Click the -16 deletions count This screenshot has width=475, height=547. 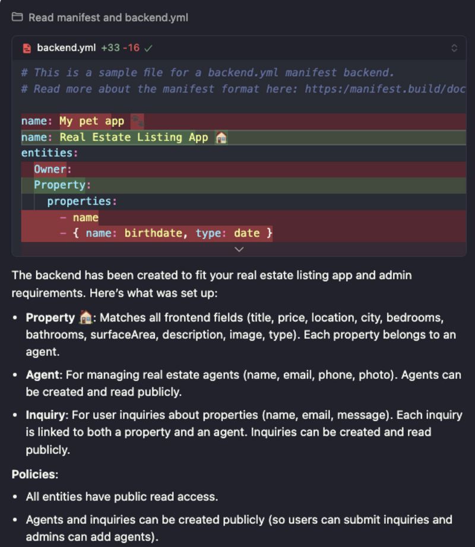(131, 48)
